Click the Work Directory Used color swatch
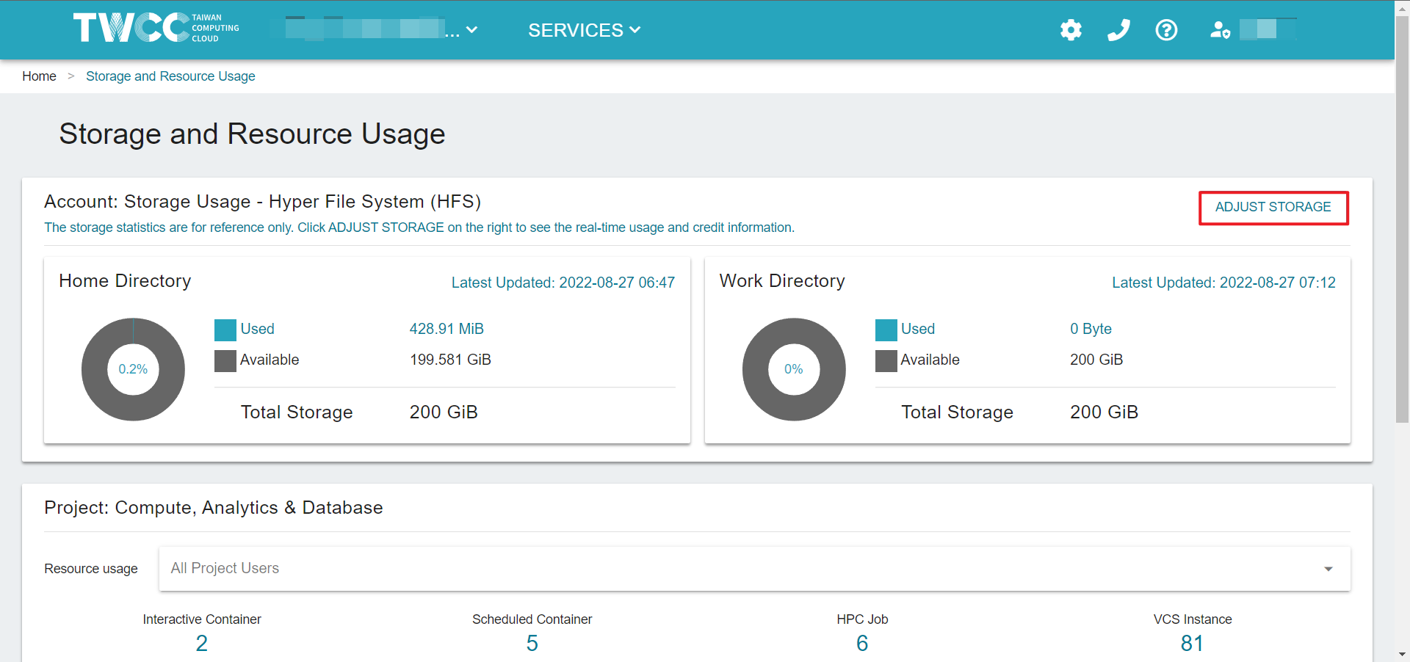 pyautogui.click(x=886, y=330)
